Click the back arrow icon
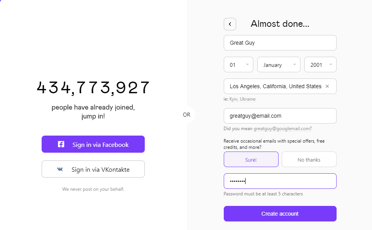372x230 pixels. pos(230,24)
